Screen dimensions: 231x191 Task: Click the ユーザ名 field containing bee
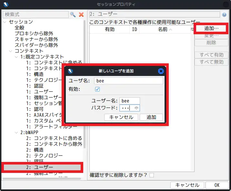pos(128,81)
